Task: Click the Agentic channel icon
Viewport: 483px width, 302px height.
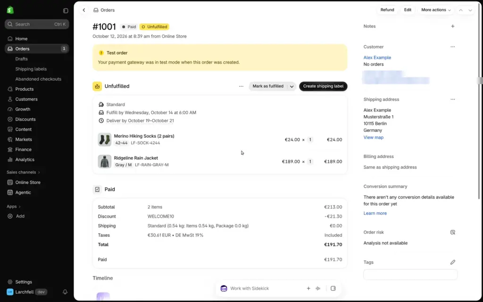Action: pyautogui.click(x=10, y=193)
